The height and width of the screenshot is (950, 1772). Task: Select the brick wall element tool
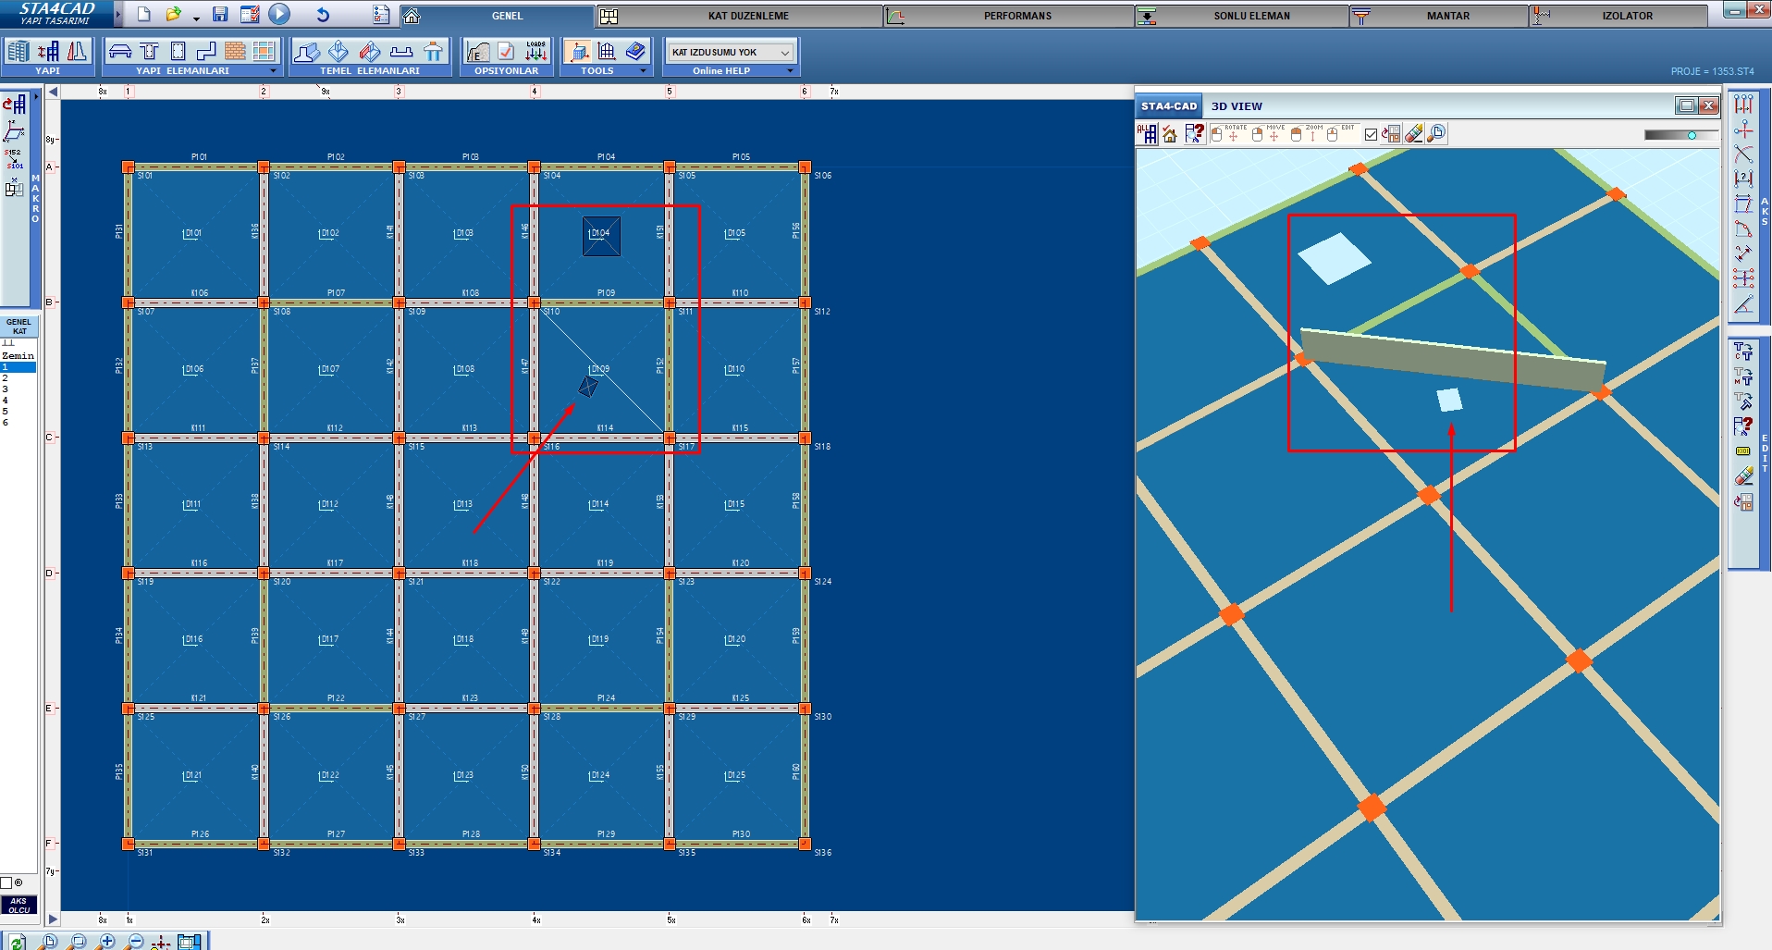[235, 52]
